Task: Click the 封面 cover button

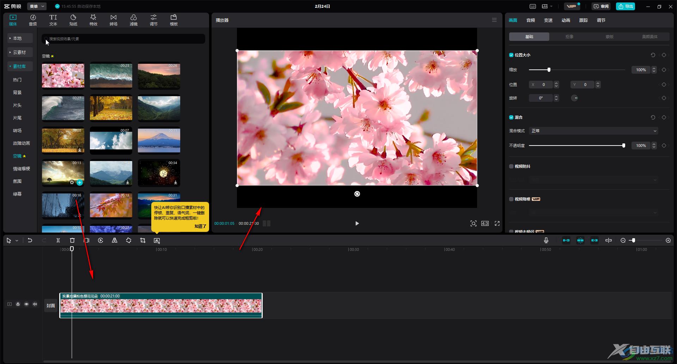Action: coord(51,306)
